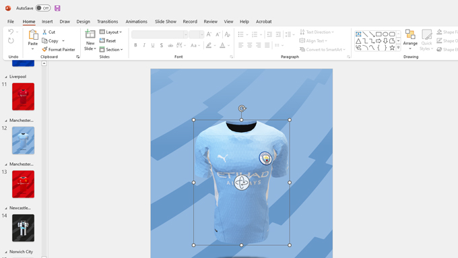Click the Paste clipboard icon

(33, 35)
